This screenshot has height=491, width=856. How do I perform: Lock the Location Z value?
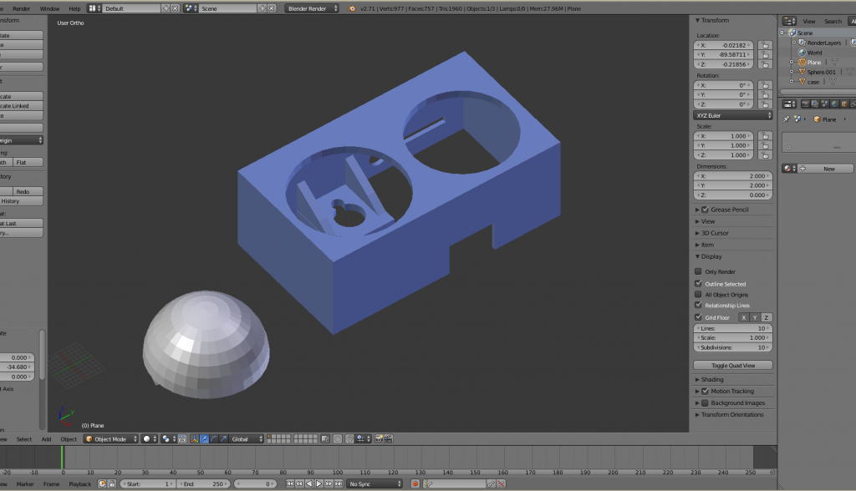point(766,64)
